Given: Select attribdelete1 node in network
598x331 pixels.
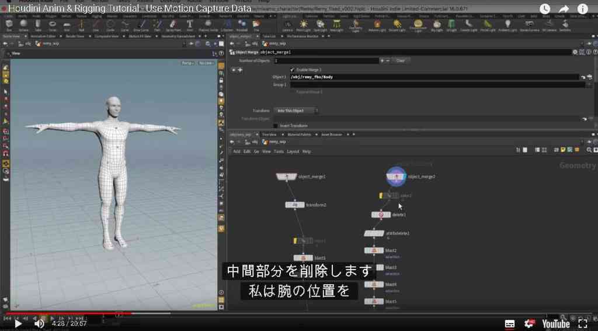Looking at the screenshot, I should [374, 233].
